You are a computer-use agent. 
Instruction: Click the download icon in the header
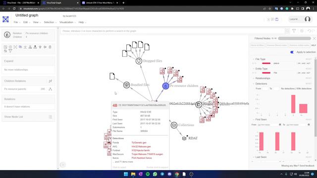click(x=268, y=19)
